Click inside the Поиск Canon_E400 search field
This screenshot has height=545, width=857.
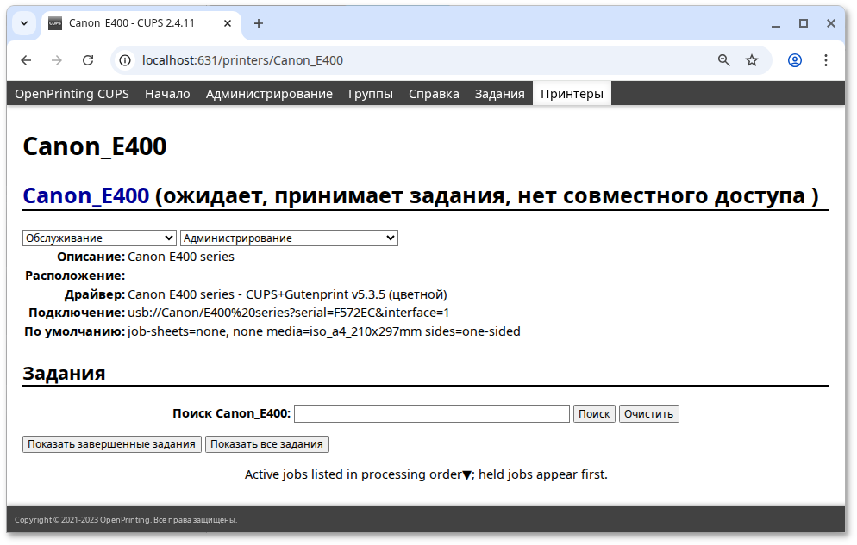(431, 413)
